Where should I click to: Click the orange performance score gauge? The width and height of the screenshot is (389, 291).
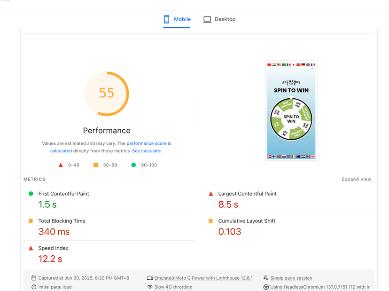[107, 93]
